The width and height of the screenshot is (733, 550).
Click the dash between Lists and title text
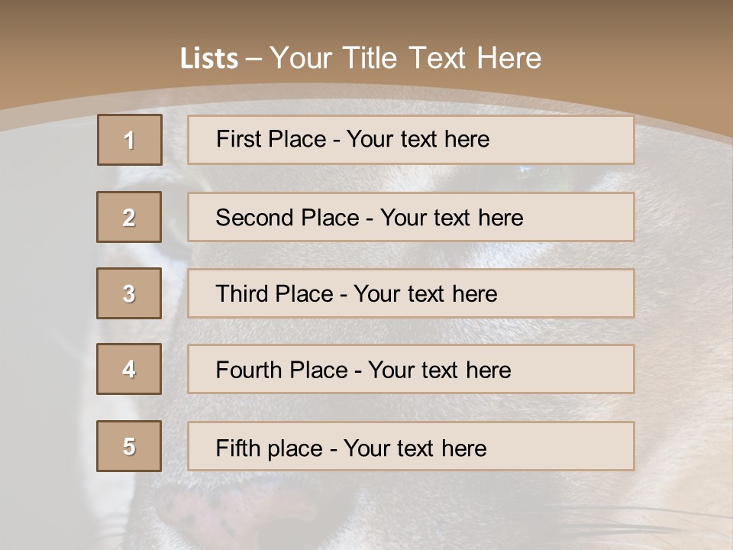[253, 59]
